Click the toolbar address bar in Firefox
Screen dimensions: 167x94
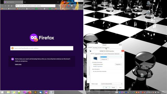tap(35, 6)
